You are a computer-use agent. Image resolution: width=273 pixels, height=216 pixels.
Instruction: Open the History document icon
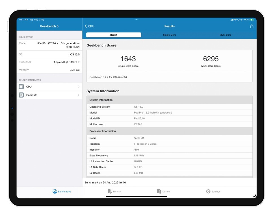pos(110,191)
